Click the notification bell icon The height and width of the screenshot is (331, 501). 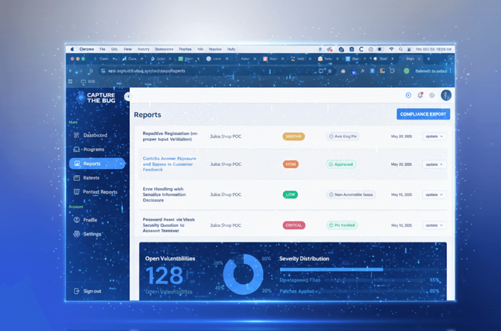tap(420, 95)
